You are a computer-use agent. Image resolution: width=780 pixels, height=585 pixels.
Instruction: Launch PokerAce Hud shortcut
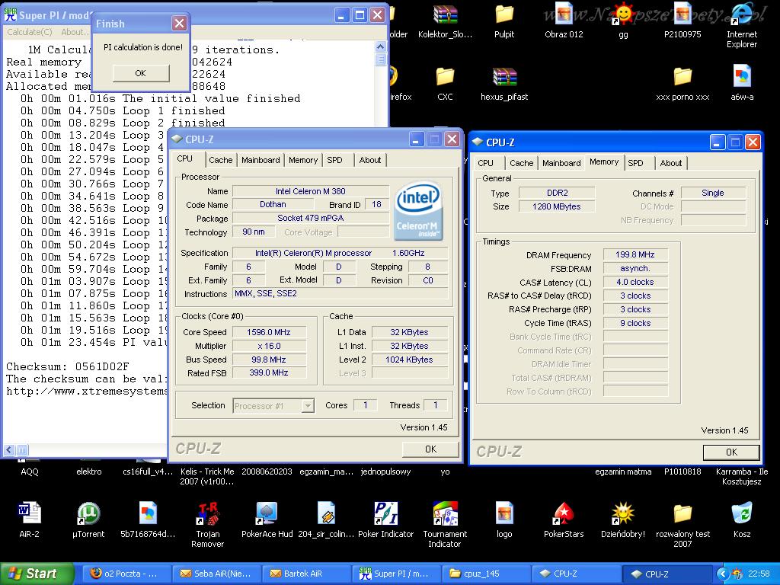267,513
